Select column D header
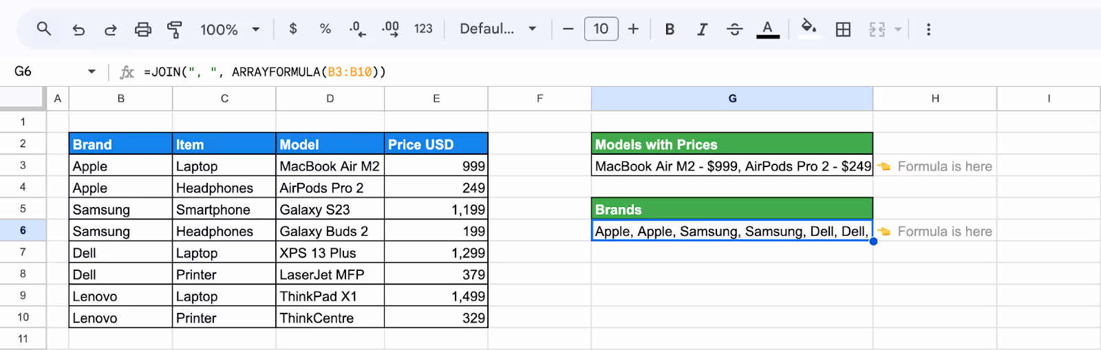 pyautogui.click(x=330, y=98)
